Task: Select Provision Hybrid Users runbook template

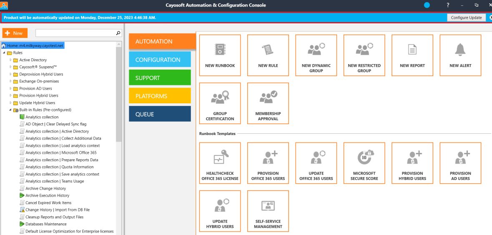Action: pyautogui.click(x=412, y=163)
